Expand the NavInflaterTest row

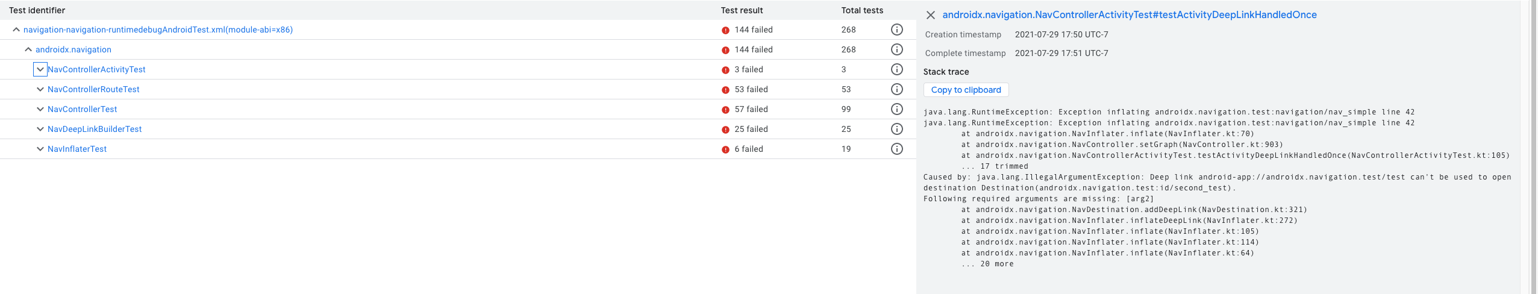click(40, 149)
